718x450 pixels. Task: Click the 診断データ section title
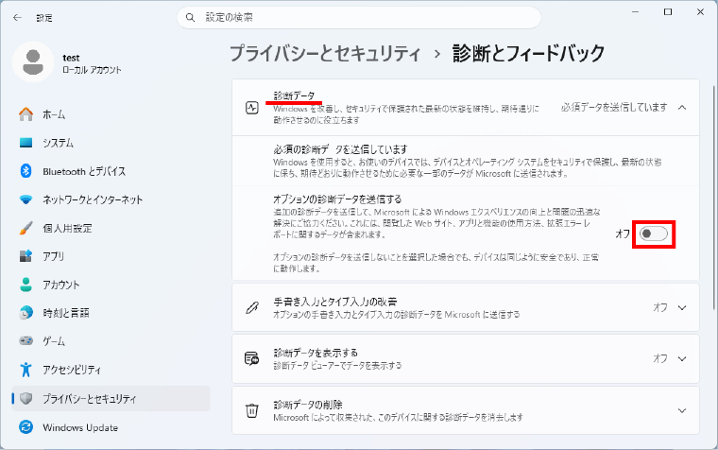click(294, 95)
